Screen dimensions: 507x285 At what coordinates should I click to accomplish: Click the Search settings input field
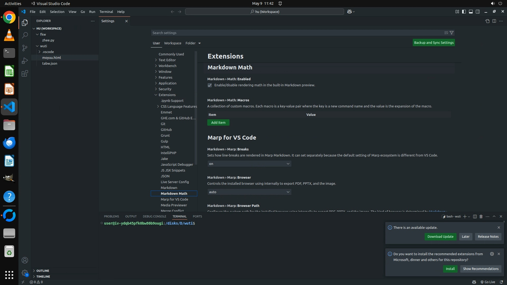(x=296, y=33)
